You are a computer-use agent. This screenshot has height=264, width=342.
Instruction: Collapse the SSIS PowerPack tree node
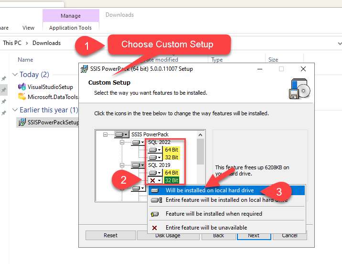pos(105,134)
